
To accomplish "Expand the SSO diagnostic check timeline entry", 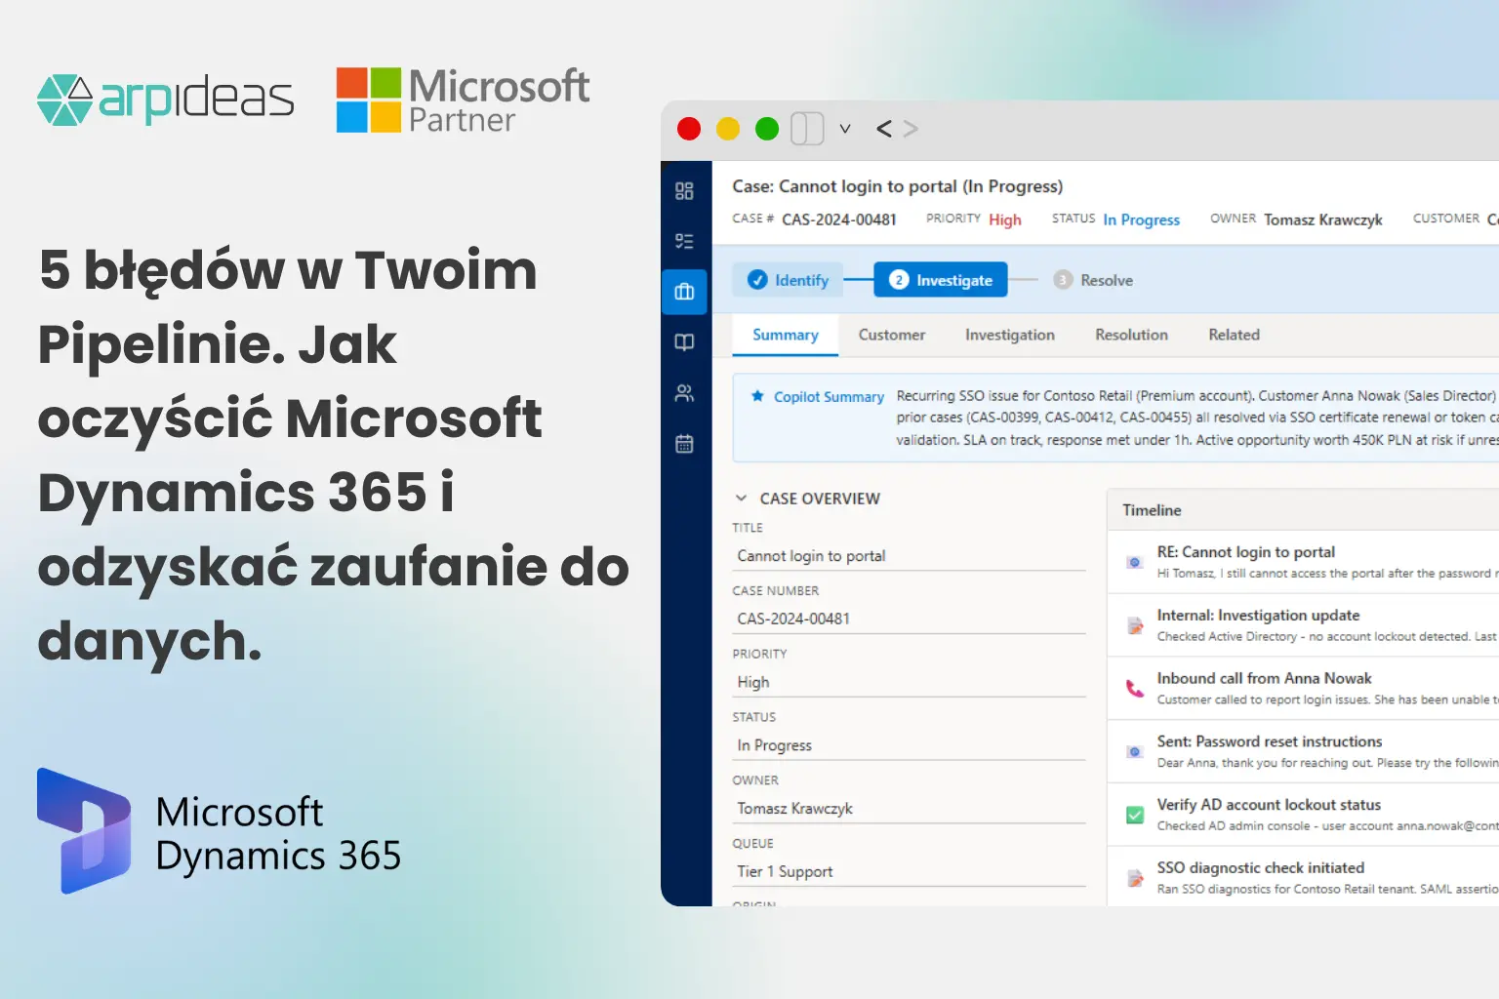I will 1259,867.
